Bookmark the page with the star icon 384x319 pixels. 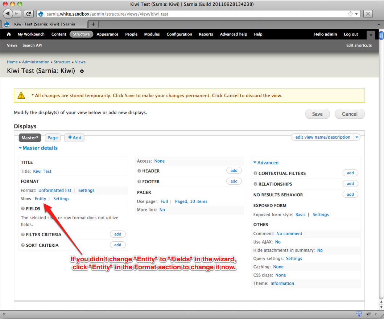[350, 14]
